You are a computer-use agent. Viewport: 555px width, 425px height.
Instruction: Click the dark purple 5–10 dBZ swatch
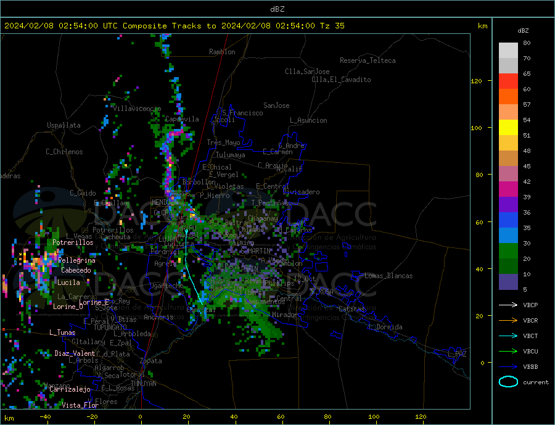[x=508, y=281]
